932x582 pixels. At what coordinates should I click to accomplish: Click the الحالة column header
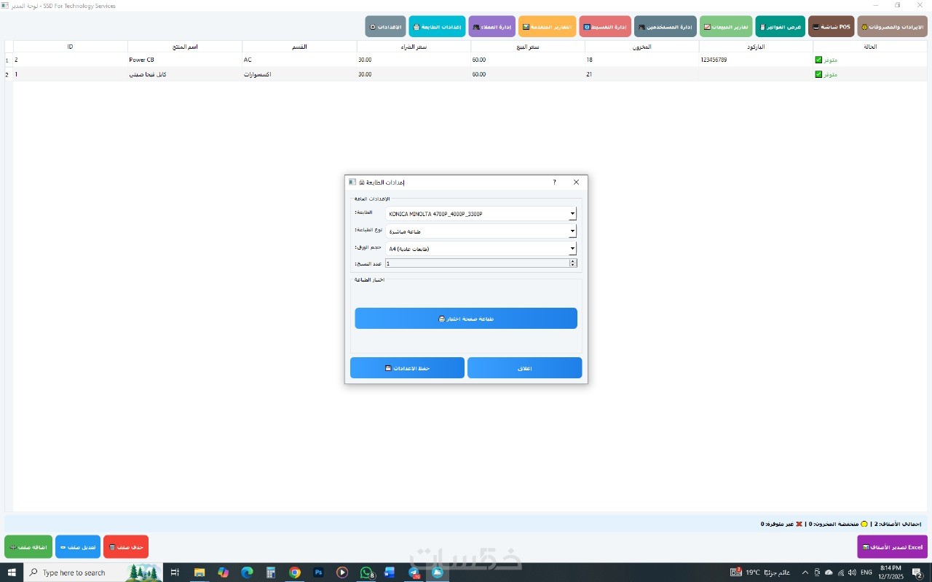point(871,47)
